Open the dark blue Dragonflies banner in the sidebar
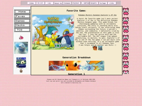This screenshot has height=106, width=142. (21, 66)
